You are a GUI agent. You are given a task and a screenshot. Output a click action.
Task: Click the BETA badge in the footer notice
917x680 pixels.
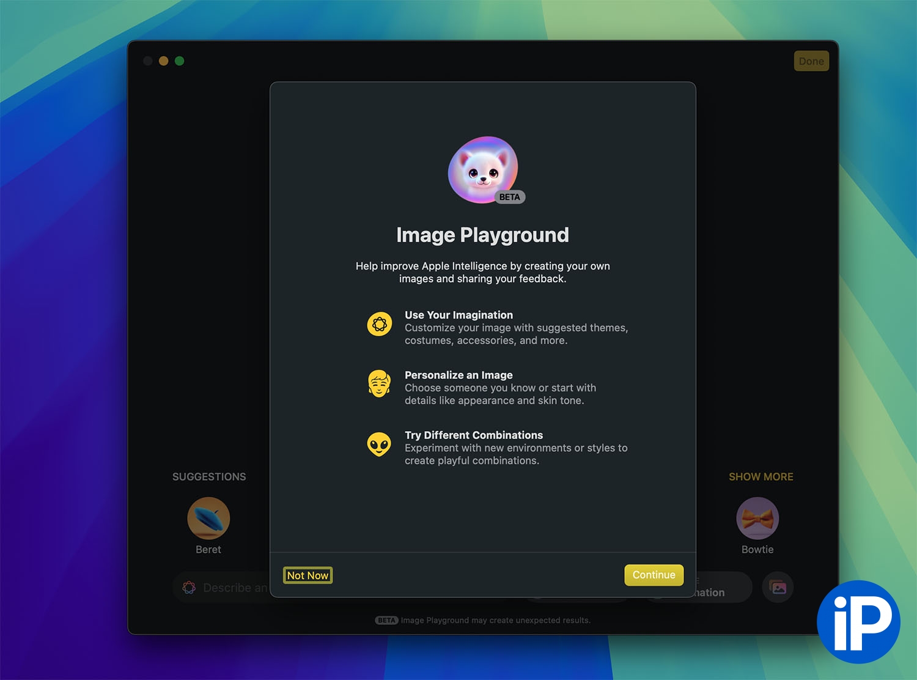386,620
